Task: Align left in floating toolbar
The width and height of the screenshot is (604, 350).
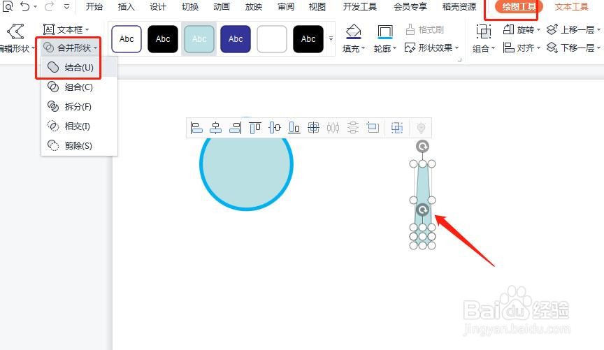Action: (196, 127)
